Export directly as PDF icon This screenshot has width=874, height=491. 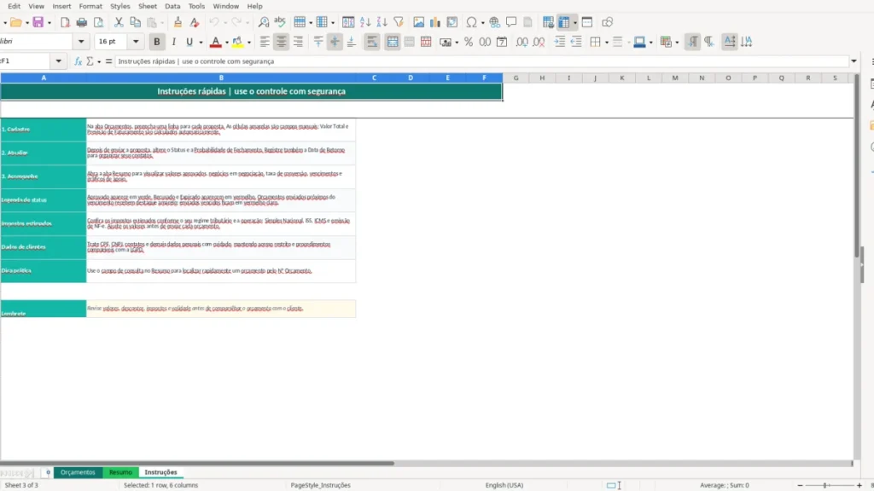coord(65,22)
